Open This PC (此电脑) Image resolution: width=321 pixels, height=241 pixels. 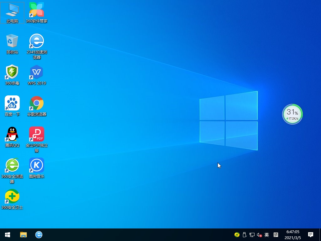[12, 13]
